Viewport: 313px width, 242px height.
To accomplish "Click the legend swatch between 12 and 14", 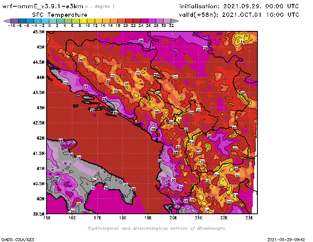I will (99, 21).
